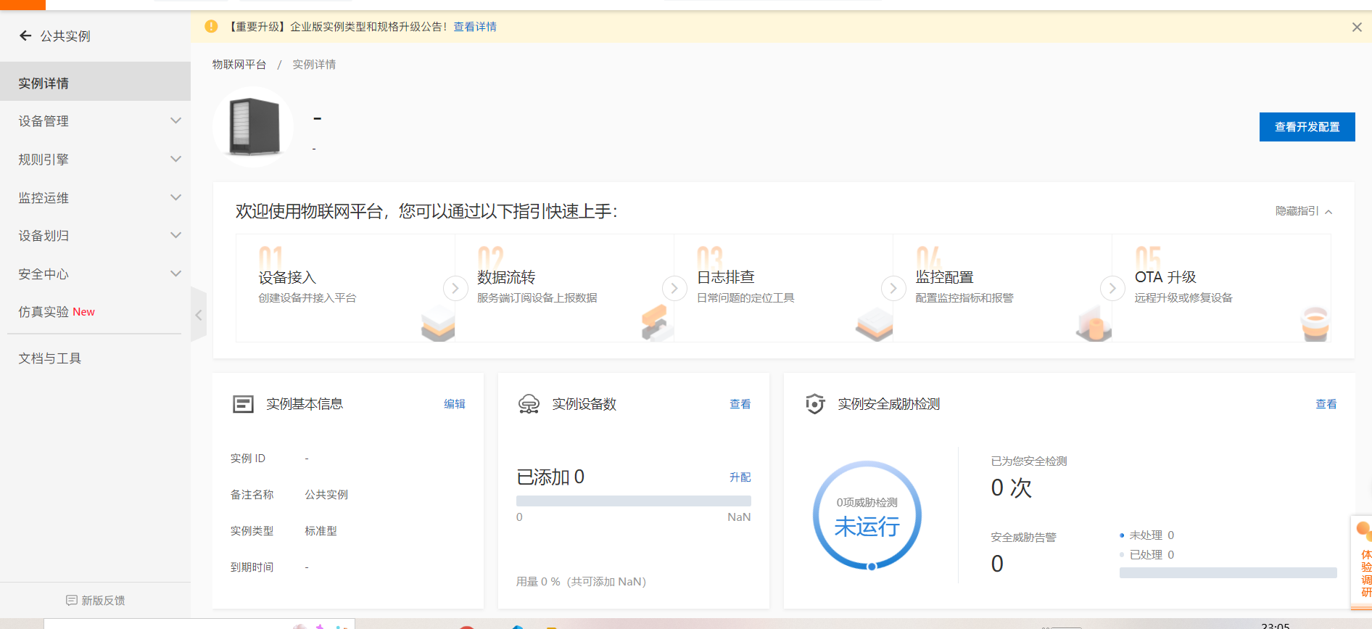Click the 物联网平台 breadcrumb
This screenshot has width=1372, height=629.
pos(239,65)
